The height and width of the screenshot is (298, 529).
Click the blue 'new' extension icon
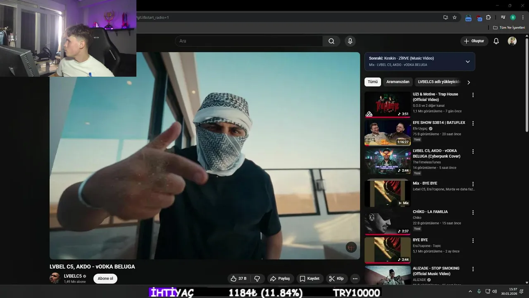click(x=468, y=18)
